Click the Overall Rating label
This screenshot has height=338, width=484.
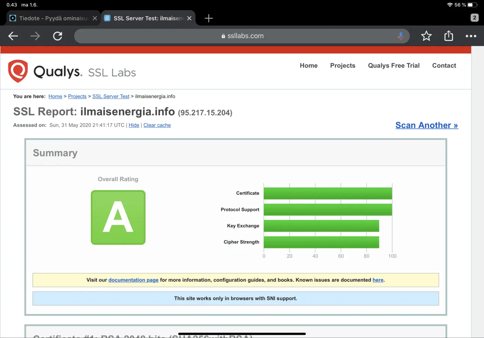[x=118, y=179]
